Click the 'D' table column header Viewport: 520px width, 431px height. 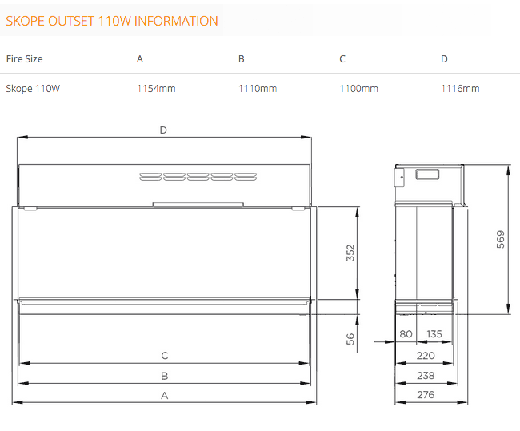[444, 58]
